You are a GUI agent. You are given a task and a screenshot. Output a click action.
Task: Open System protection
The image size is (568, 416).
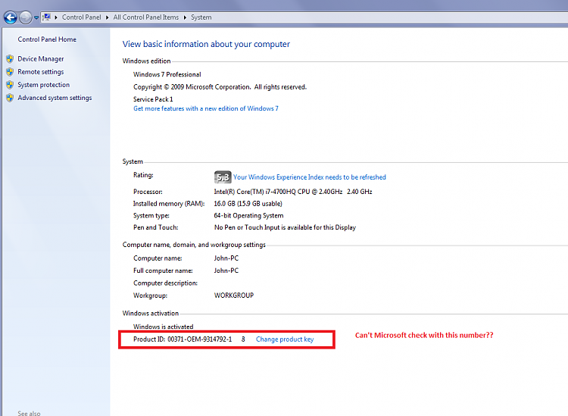click(x=44, y=85)
